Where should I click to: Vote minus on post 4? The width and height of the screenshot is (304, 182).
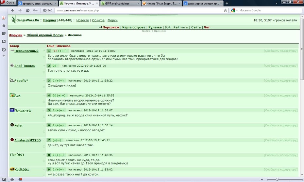(x=63, y=95)
